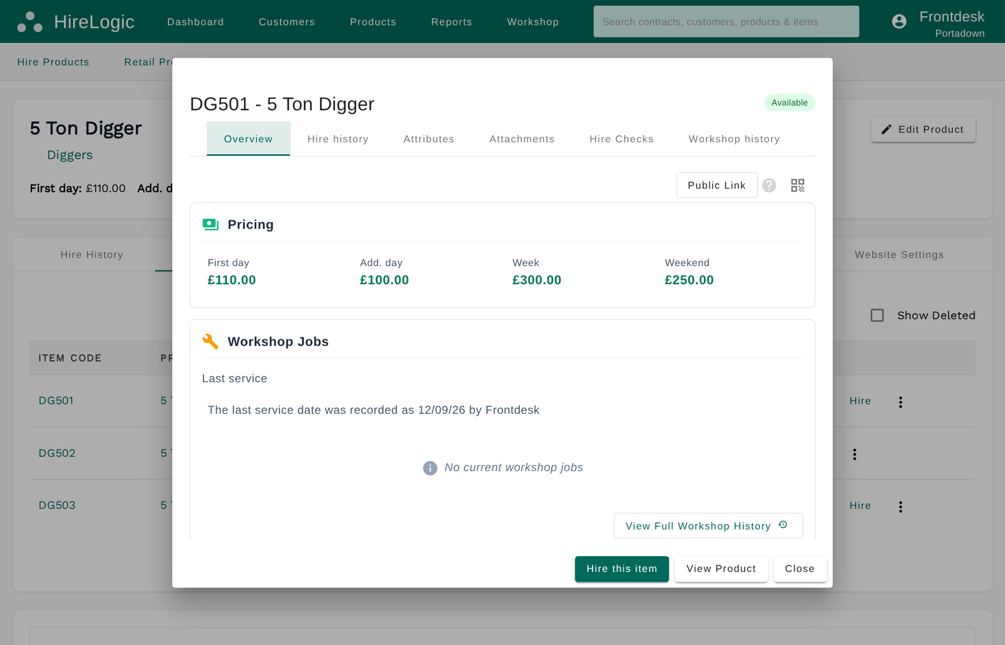Click the Edit Product pencil icon
This screenshot has width=1005, height=645.
pyautogui.click(x=886, y=130)
